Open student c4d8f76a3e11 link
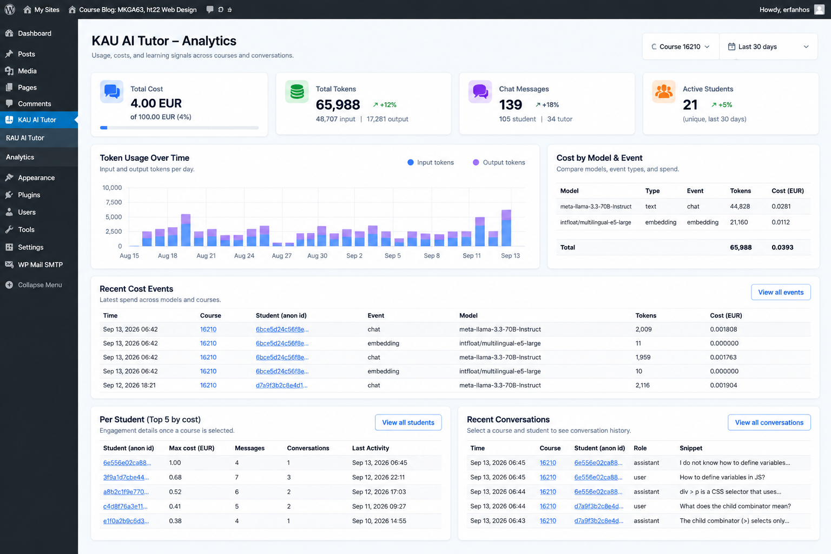The image size is (831, 554). [126, 506]
